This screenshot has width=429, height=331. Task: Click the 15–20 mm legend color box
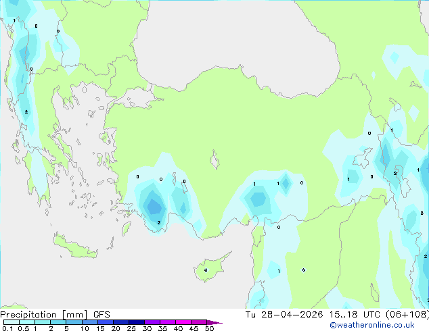(x=106, y=322)
